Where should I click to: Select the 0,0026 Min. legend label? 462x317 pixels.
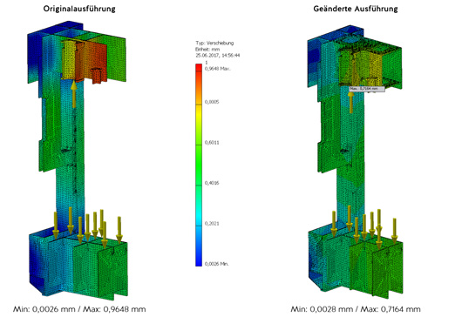pos(216,264)
